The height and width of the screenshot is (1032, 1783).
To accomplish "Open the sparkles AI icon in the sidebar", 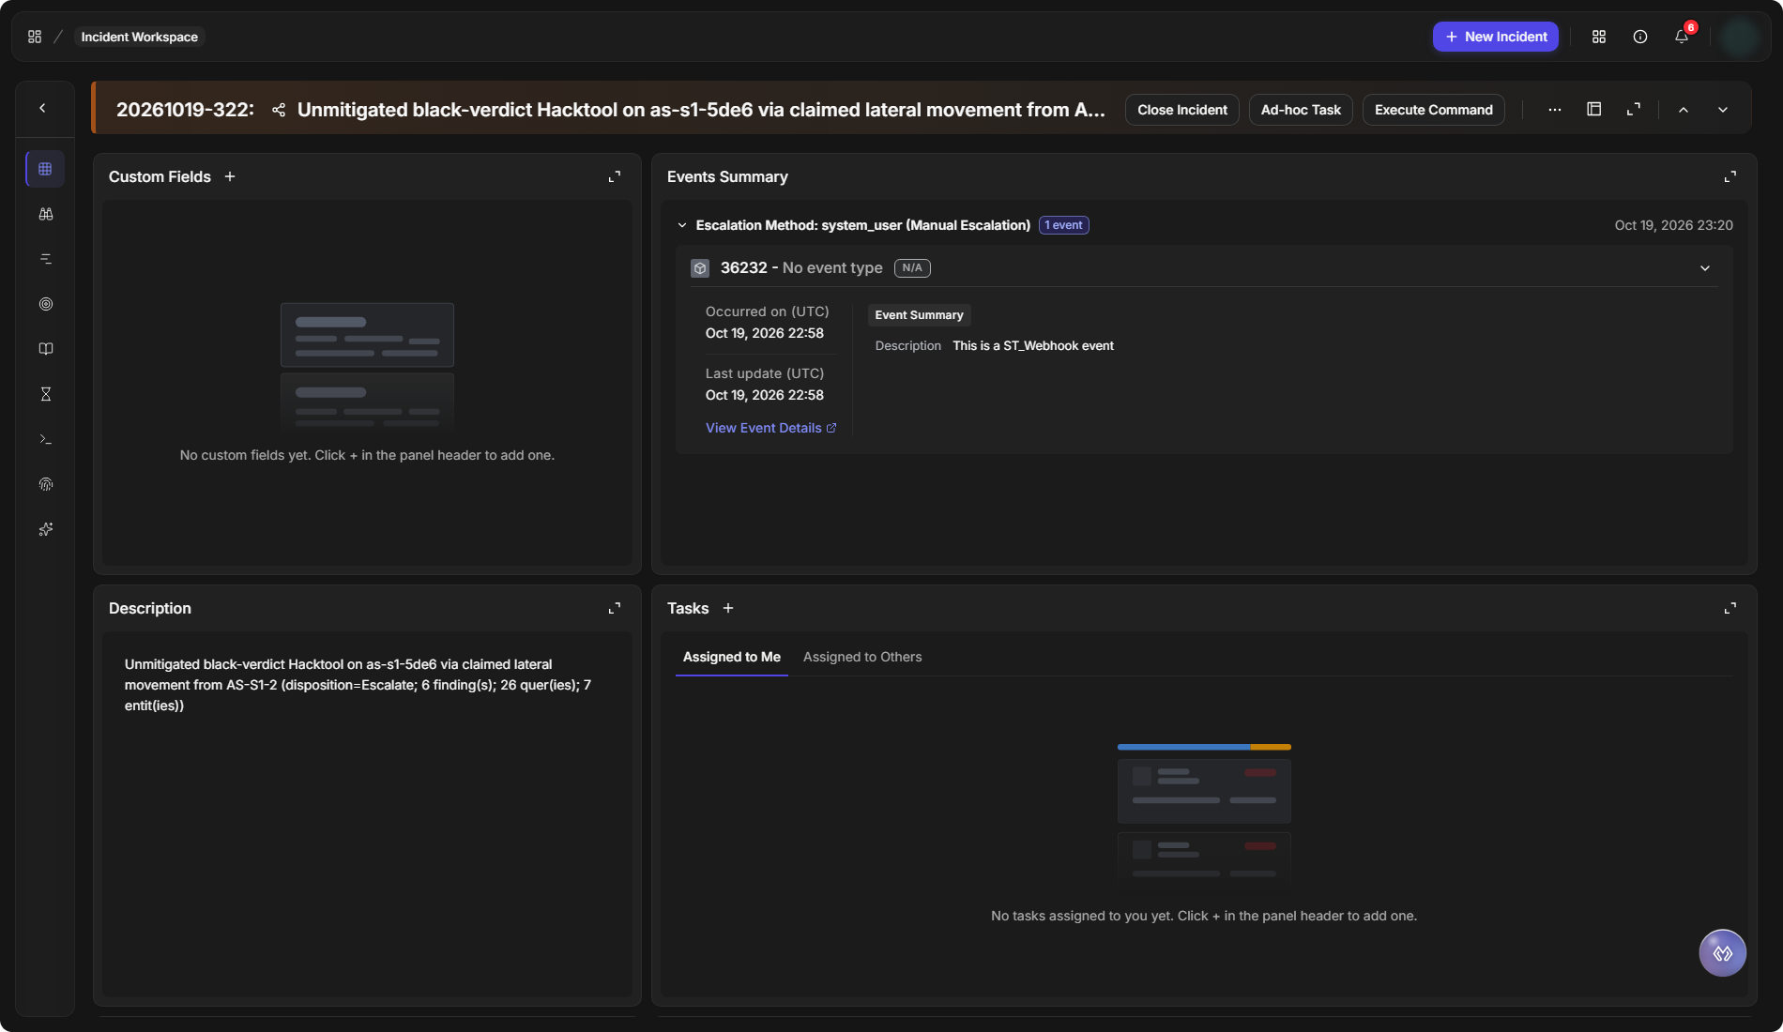I will [45, 529].
